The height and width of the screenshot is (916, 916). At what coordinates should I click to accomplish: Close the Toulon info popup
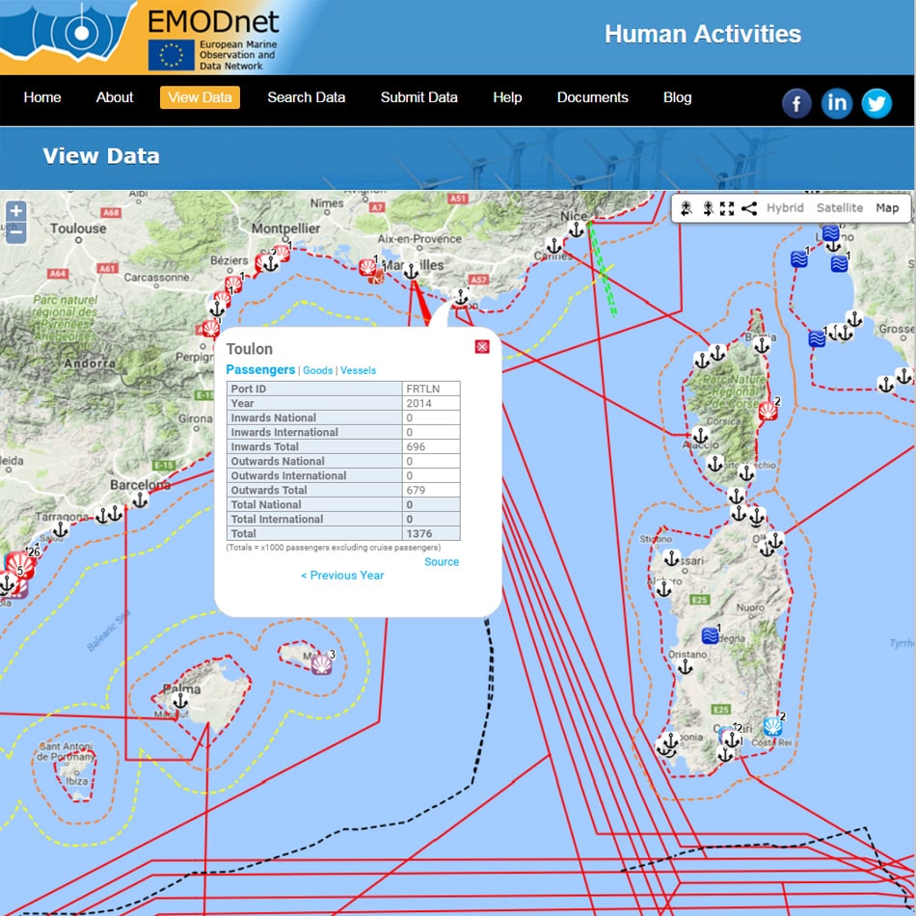pyautogui.click(x=482, y=346)
